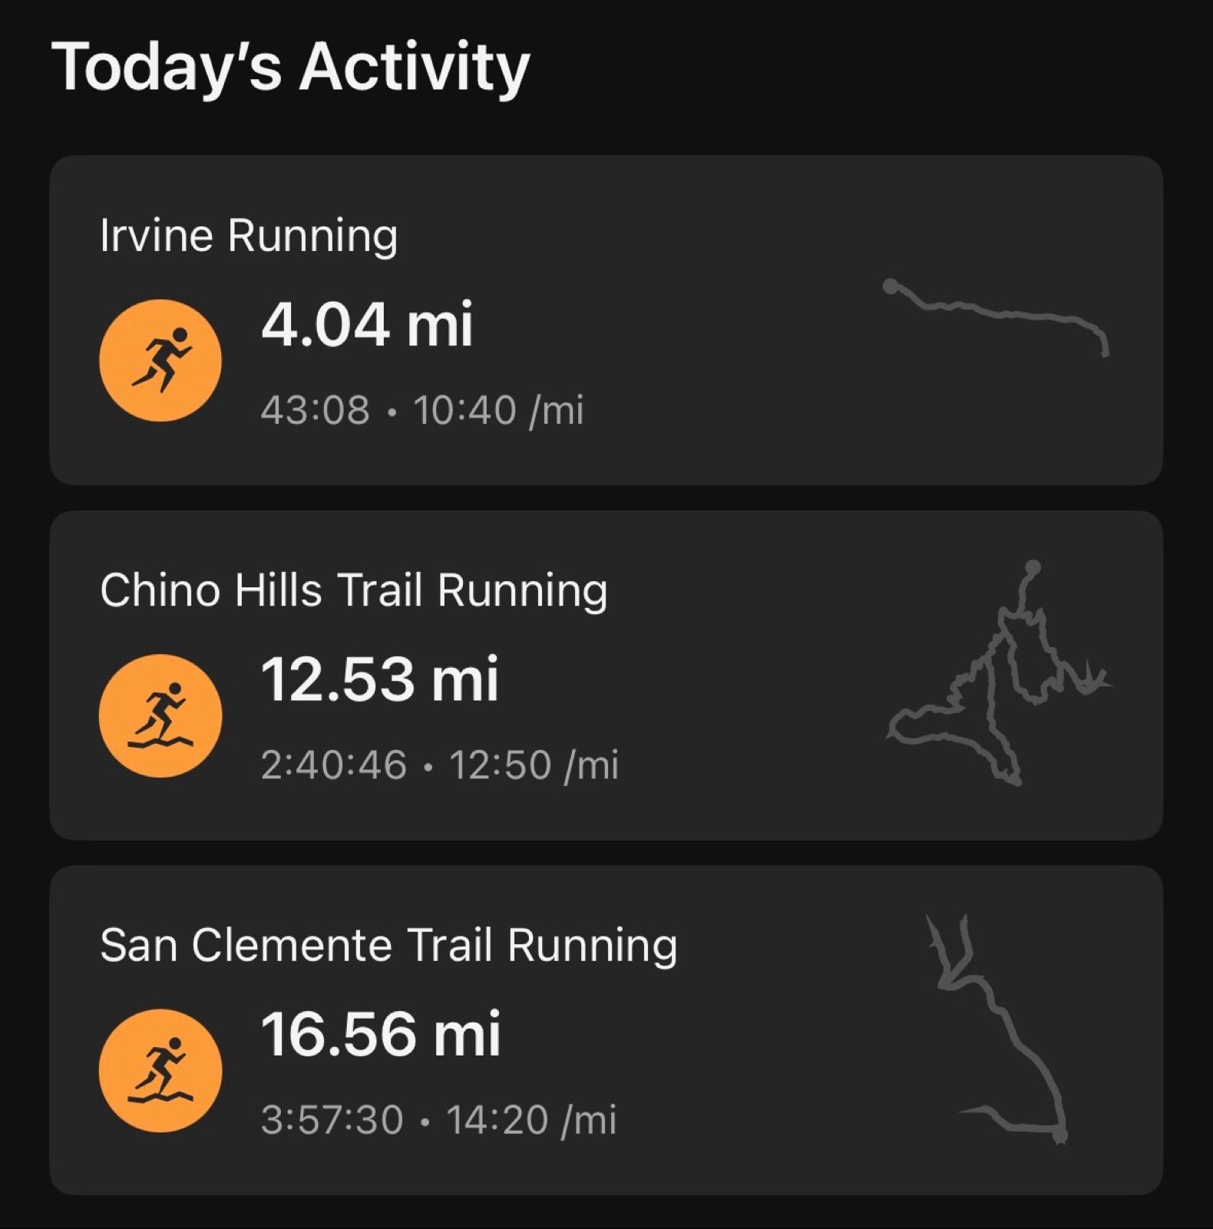Tap the 16.56 mi distance value
The height and width of the screenshot is (1229, 1213).
point(381,1034)
